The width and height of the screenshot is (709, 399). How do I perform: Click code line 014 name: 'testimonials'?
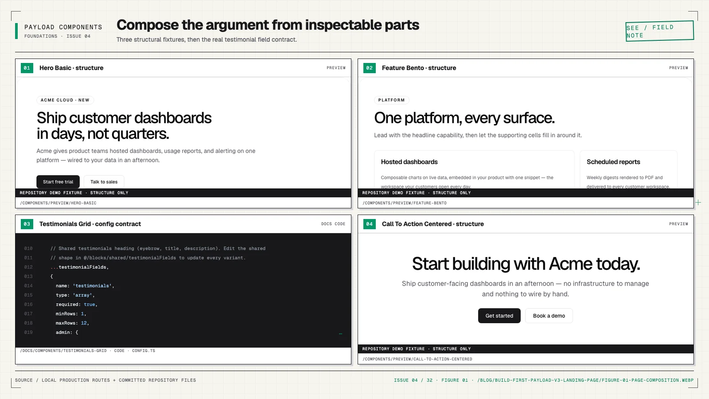pyautogui.click(x=85, y=286)
